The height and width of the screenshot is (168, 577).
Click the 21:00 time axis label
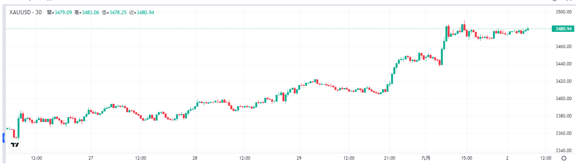coord(390,158)
